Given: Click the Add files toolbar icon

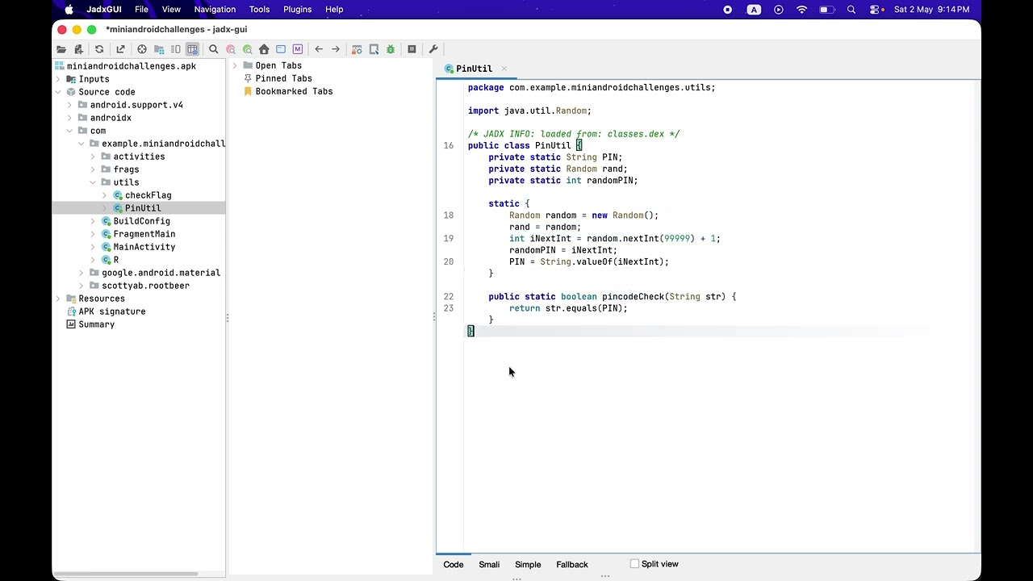Looking at the screenshot, I should (x=77, y=49).
